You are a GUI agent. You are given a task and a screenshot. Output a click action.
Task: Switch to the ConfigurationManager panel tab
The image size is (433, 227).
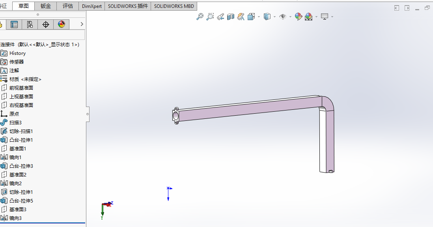[30, 24]
